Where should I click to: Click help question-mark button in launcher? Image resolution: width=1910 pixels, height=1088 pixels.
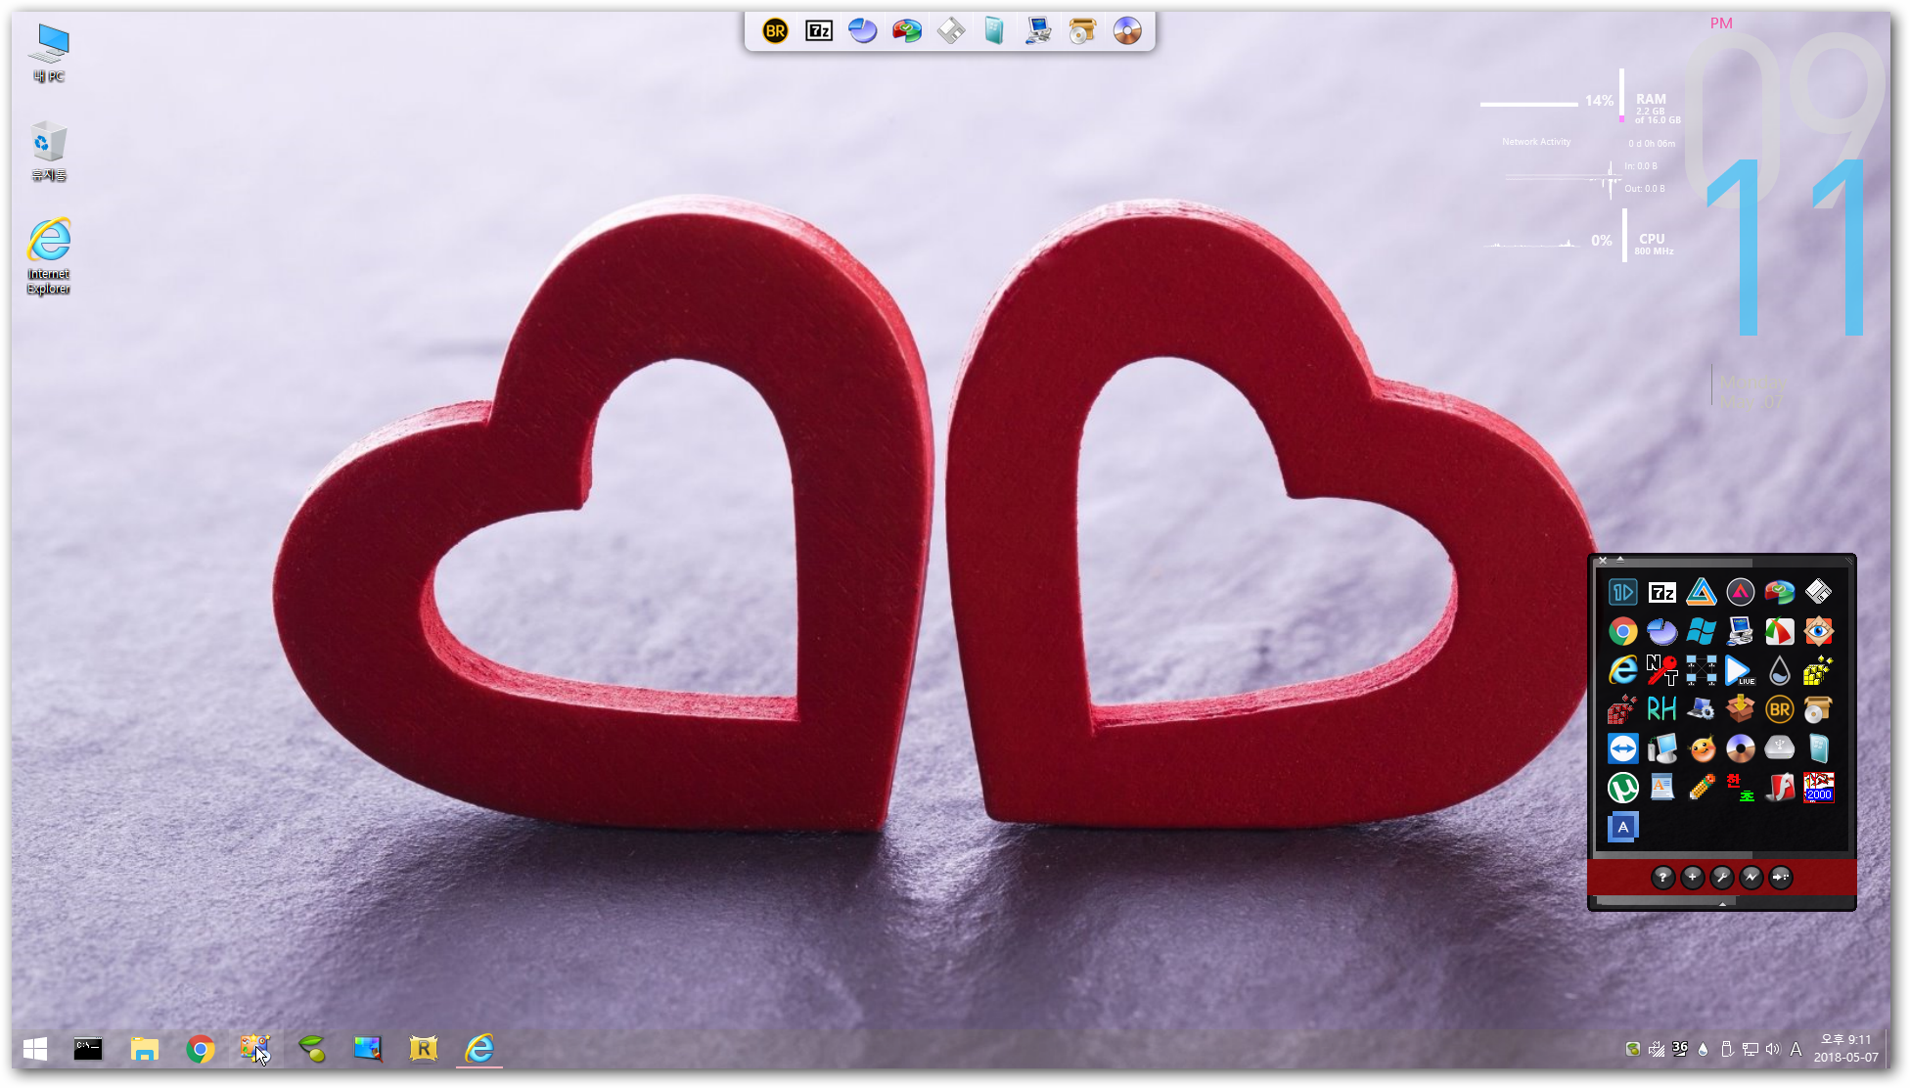pos(1662,878)
